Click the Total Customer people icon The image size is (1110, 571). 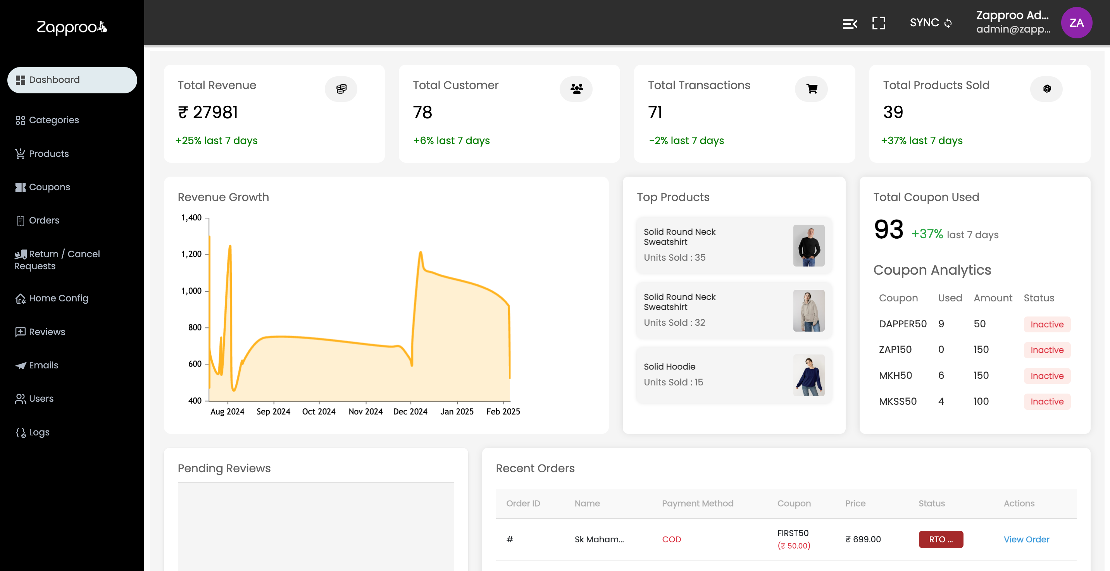pyautogui.click(x=576, y=89)
